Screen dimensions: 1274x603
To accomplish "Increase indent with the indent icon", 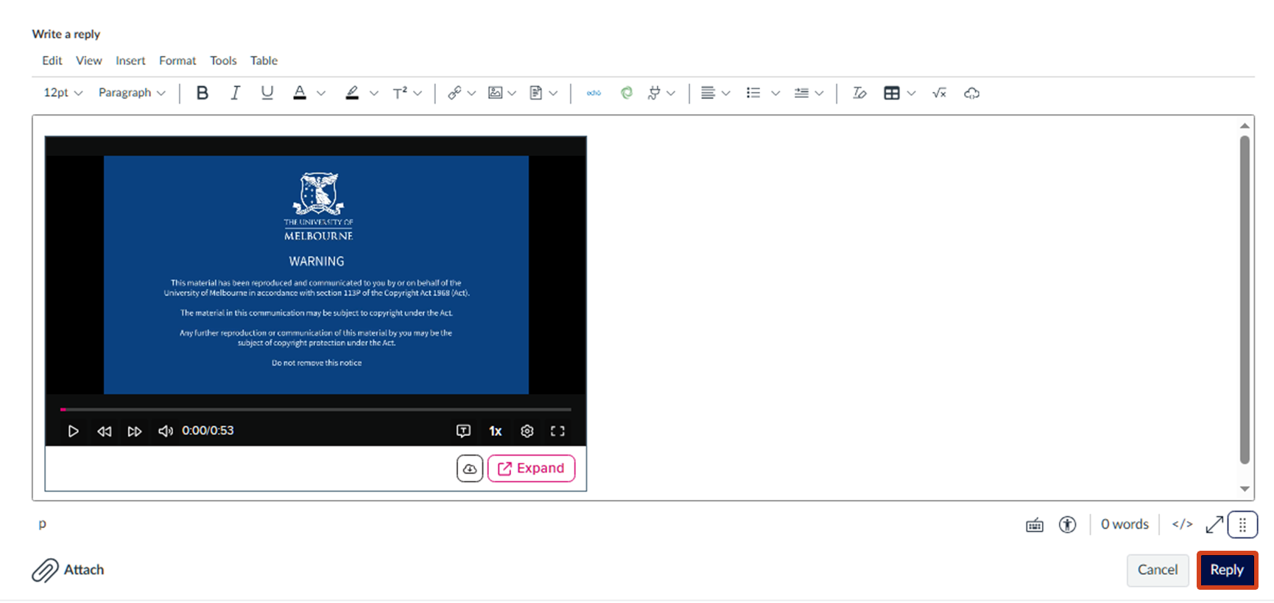I will [x=802, y=93].
